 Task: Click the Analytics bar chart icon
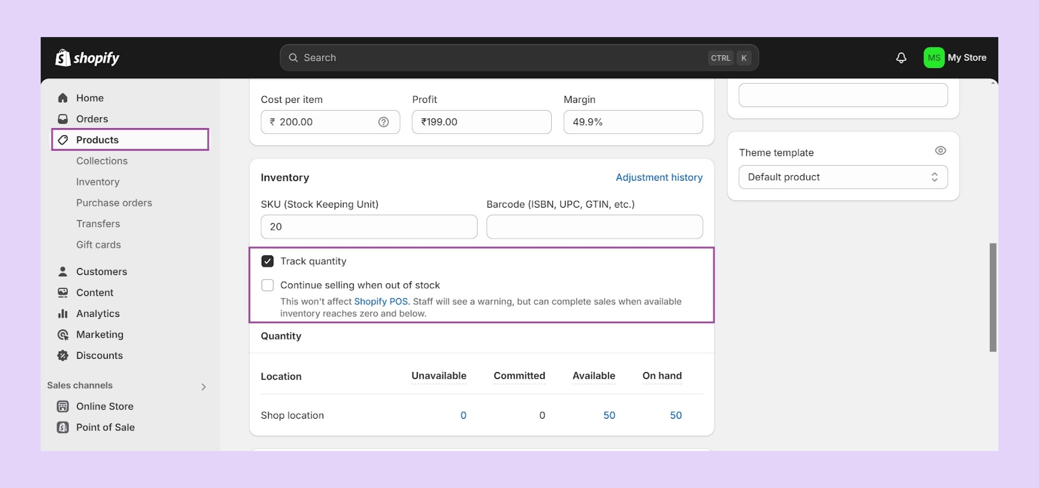click(63, 313)
